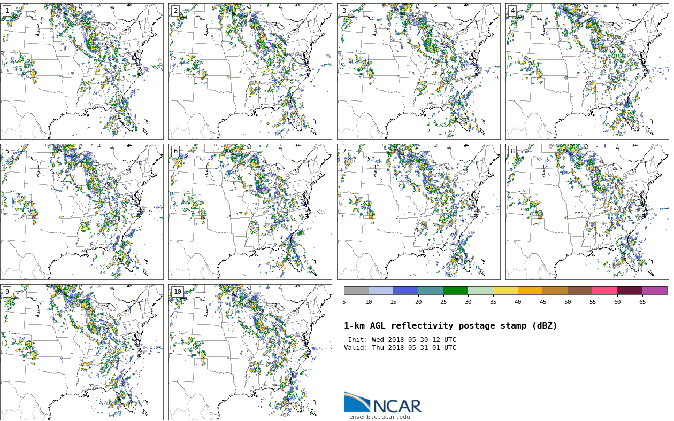This screenshot has height=421, width=674.
Task: Click the gray 5-10 dBZ color swatch
Action: click(x=356, y=291)
